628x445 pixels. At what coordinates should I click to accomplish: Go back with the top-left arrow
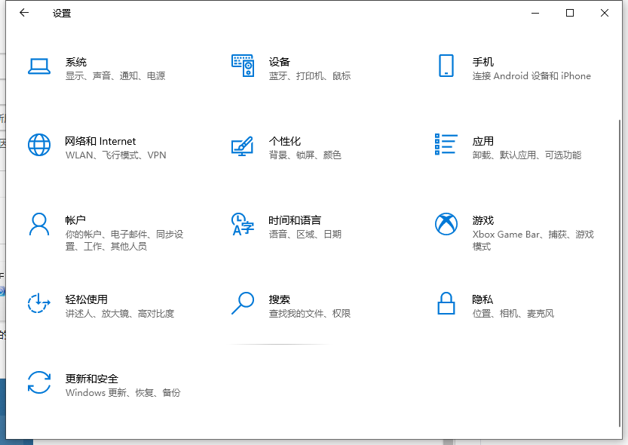(x=24, y=13)
